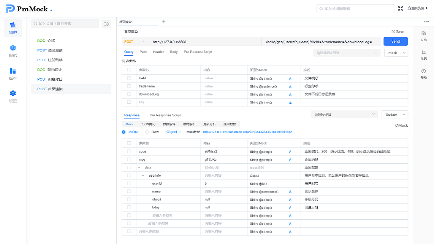Switch to Pre Response Script tab
Viewport: 434px width, 244px height.
click(165, 115)
